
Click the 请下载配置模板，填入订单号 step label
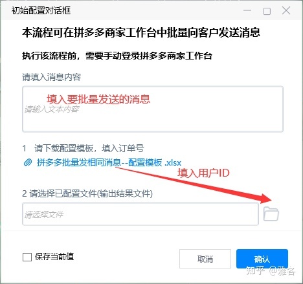[x=83, y=148]
